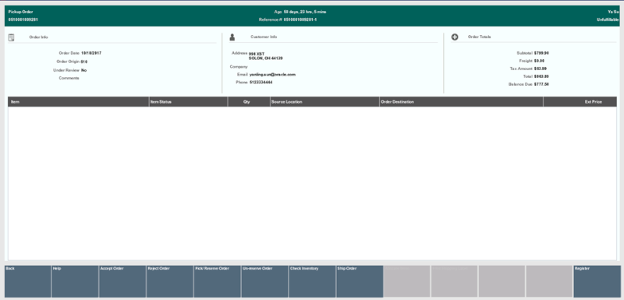
Task: Click the Subtotal amount $799.90
Action: pyautogui.click(x=541, y=53)
